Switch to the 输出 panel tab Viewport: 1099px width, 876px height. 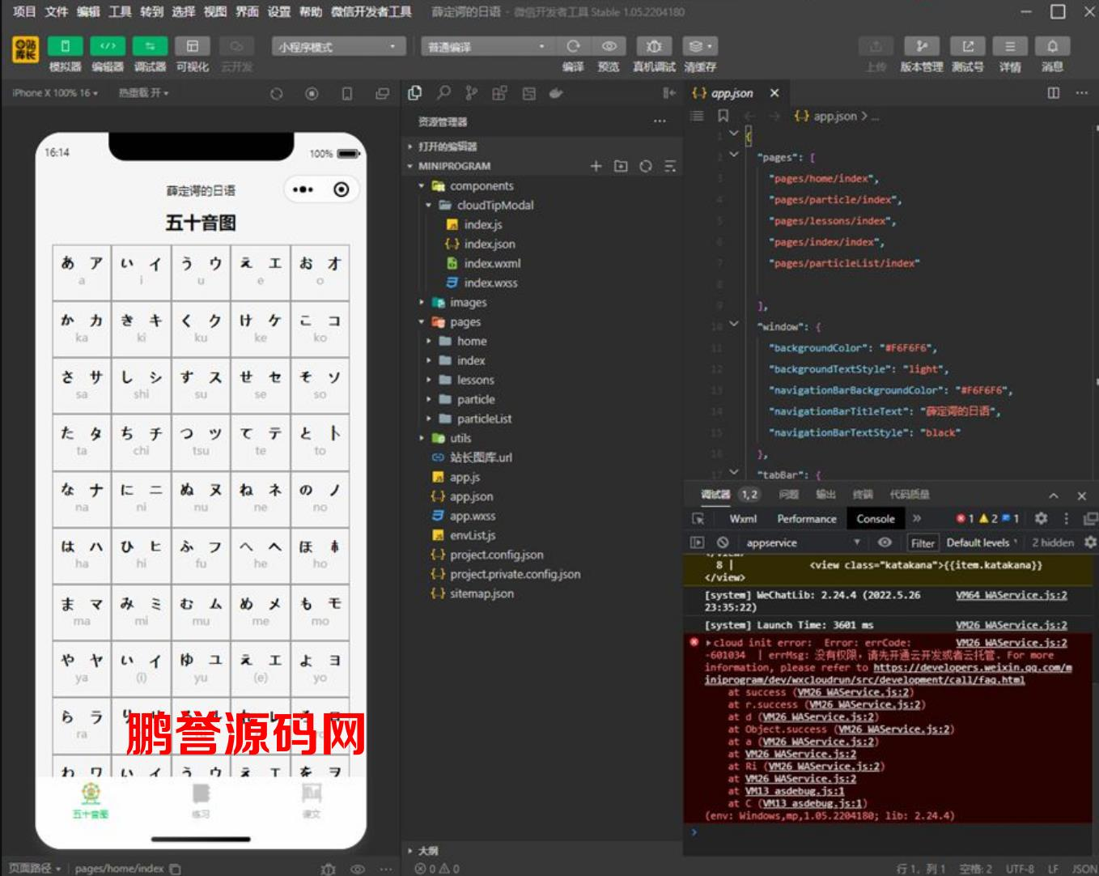(825, 495)
